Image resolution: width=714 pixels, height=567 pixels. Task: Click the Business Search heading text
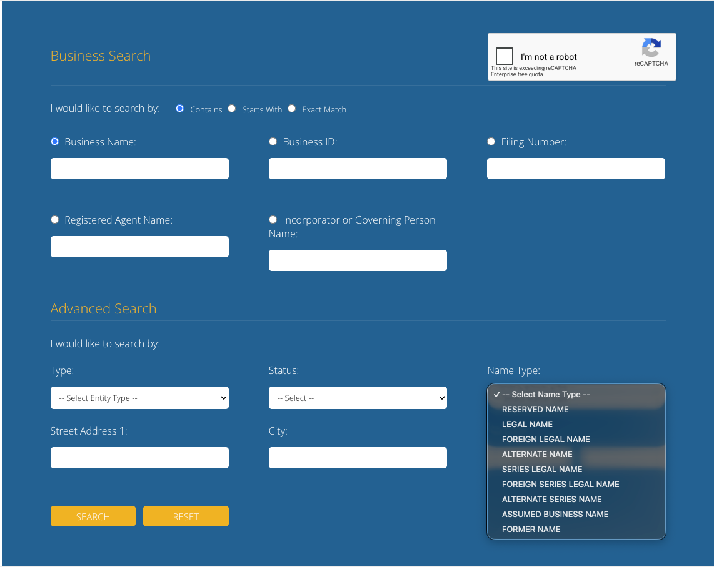click(101, 56)
